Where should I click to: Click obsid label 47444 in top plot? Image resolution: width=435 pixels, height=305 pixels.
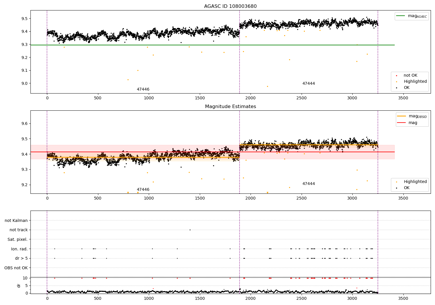(x=309, y=84)
